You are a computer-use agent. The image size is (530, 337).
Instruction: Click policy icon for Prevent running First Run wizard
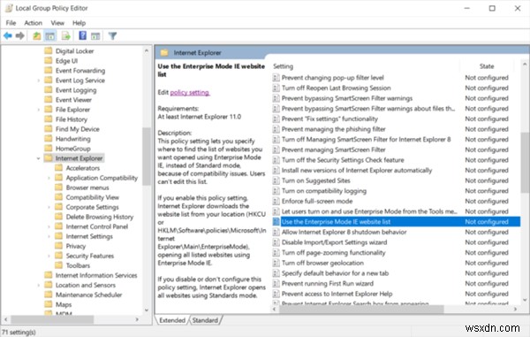(x=276, y=283)
